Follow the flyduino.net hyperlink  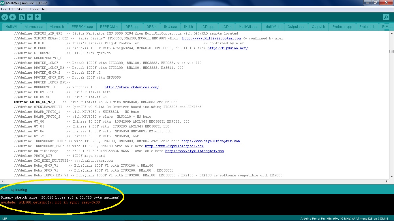[227, 48]
